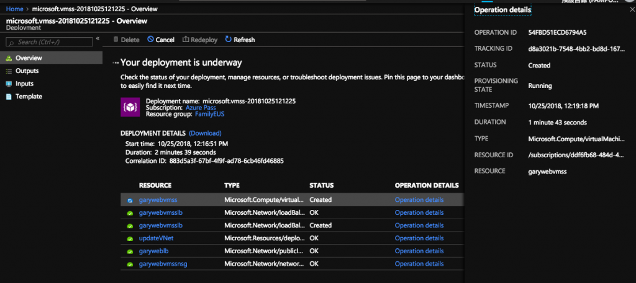Click the Delete trash icon
Image resolution: width=636 pixels, height=283 pixels.
coord(116,40)
